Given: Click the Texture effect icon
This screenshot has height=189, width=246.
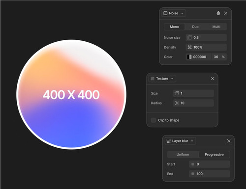Looking at the screenshot, I should pyautogui.click(x=153, y=79).
